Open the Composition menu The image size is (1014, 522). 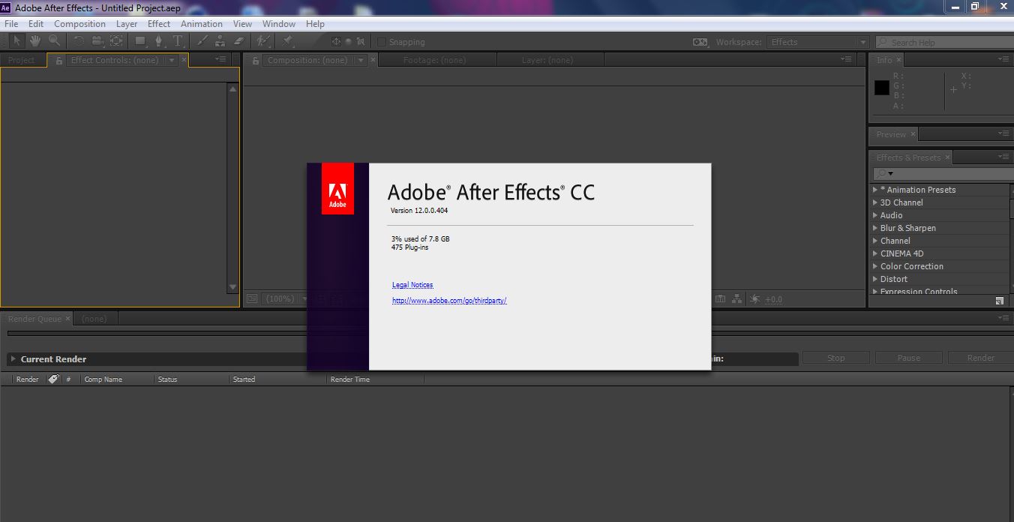coord(79,23)
